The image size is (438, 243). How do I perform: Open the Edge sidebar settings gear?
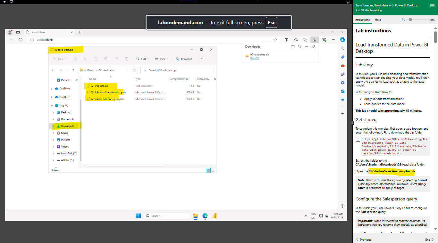tap(342, 206)
